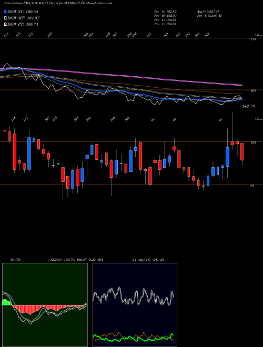This screenshot has width=263, height=347.
Task: Click the 'Pre V: 0.248 M' volume text
Action: (209, 16)
